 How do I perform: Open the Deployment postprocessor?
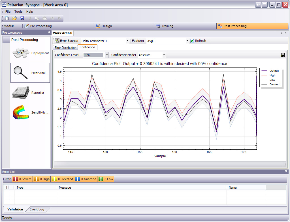[x=21, y=53]
